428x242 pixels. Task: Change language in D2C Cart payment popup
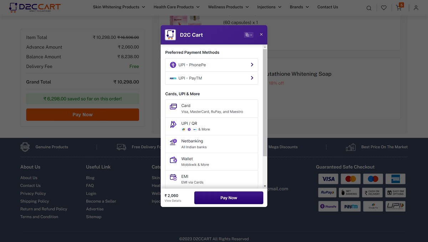[249, 35]
